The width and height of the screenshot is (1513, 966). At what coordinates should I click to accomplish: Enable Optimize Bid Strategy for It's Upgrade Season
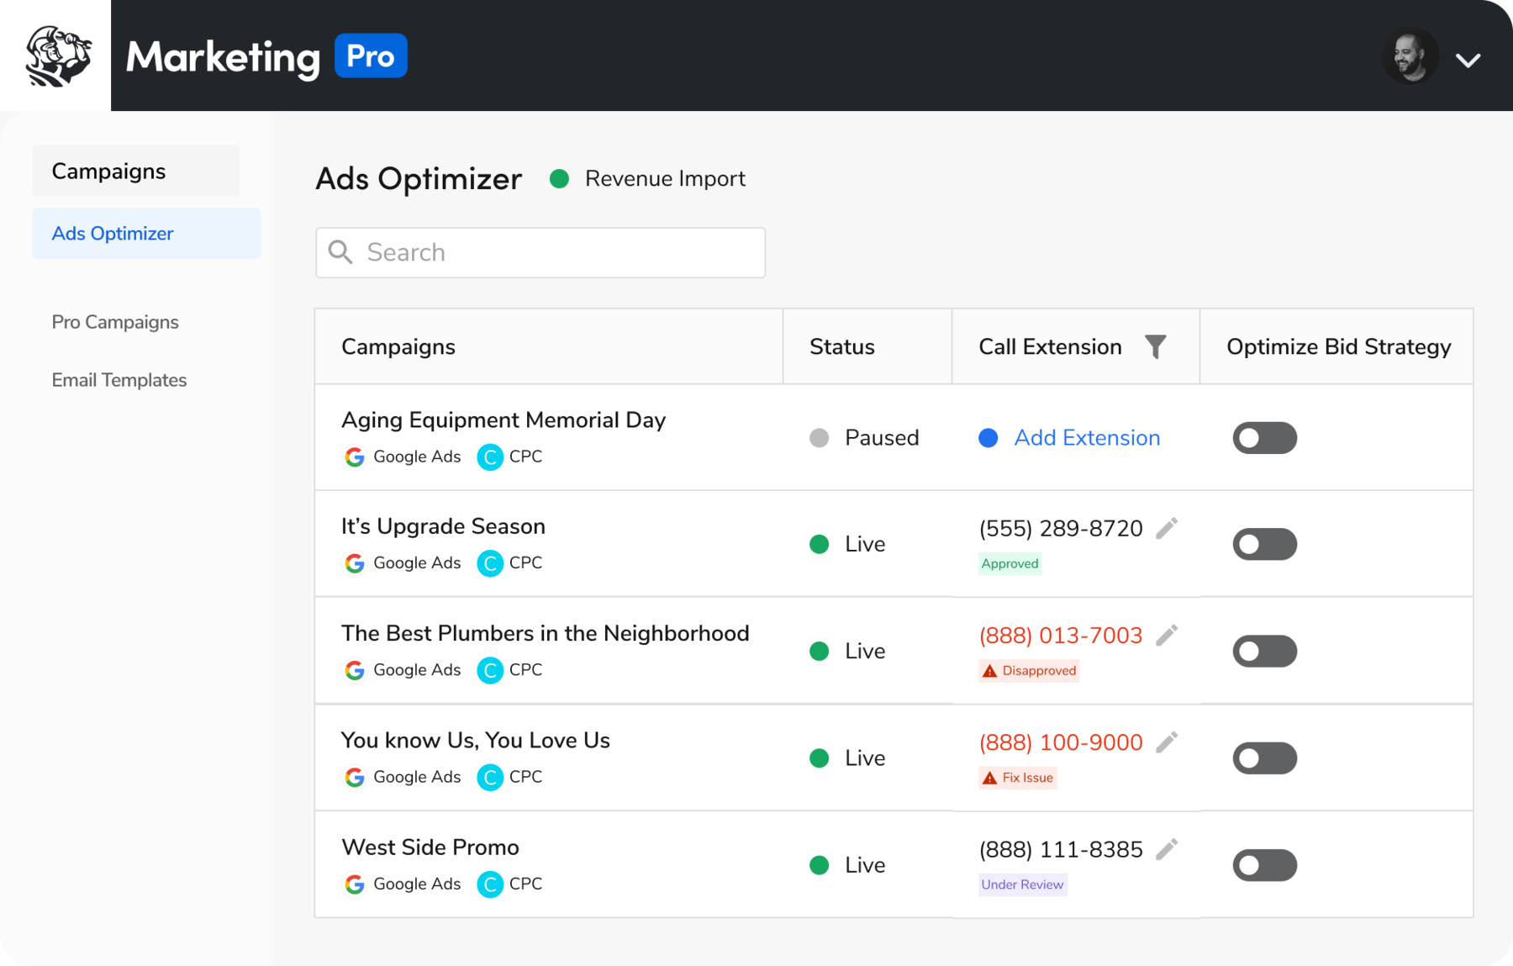pos(1264,544)
